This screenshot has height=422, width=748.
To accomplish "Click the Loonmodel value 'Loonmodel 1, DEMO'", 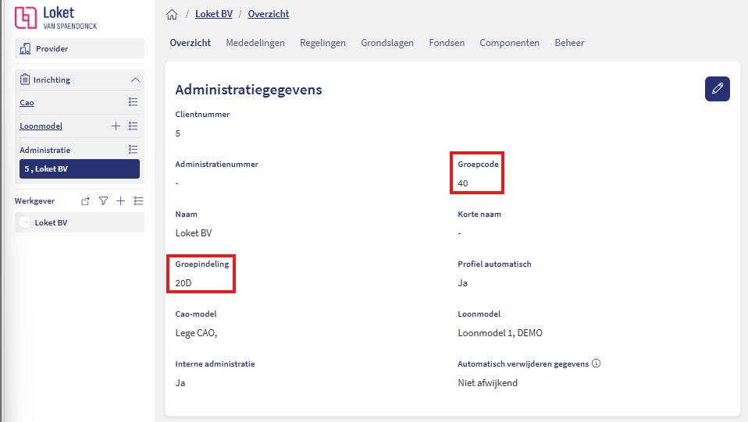I will 500,333.
